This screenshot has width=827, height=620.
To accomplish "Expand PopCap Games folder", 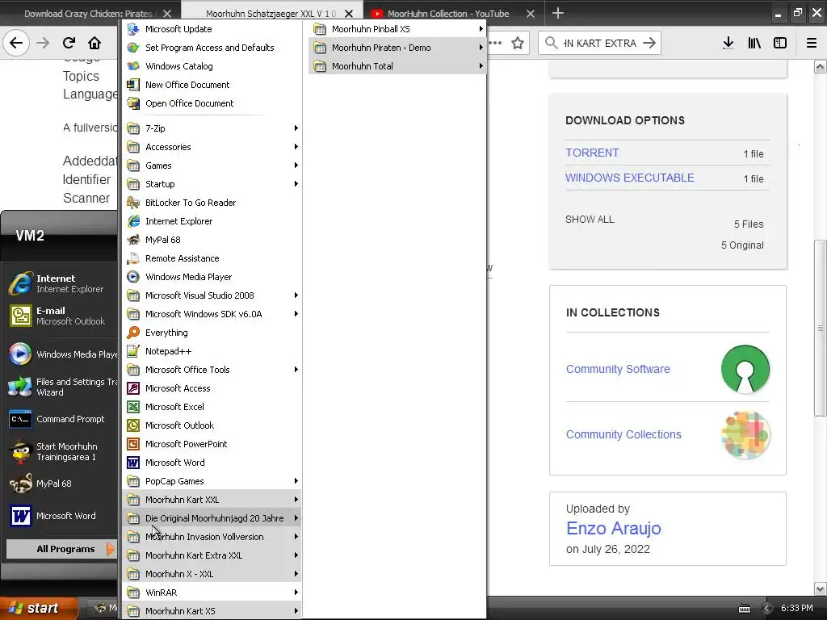I will pos(212,481).
